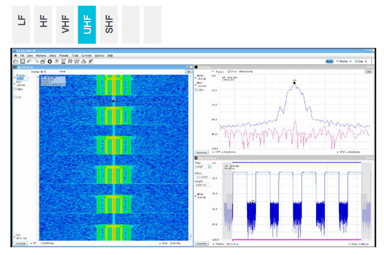Click the Save disk icon in toolbar
384x255 pixels.
click(22, 61)
